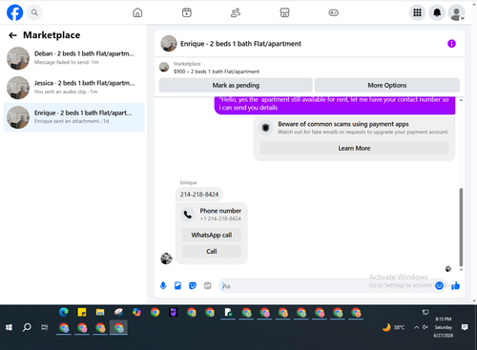The width and height of the screenshot is (477, 350).
Task: Open Task View on the taskbar
Action: [x=45, y=327]
